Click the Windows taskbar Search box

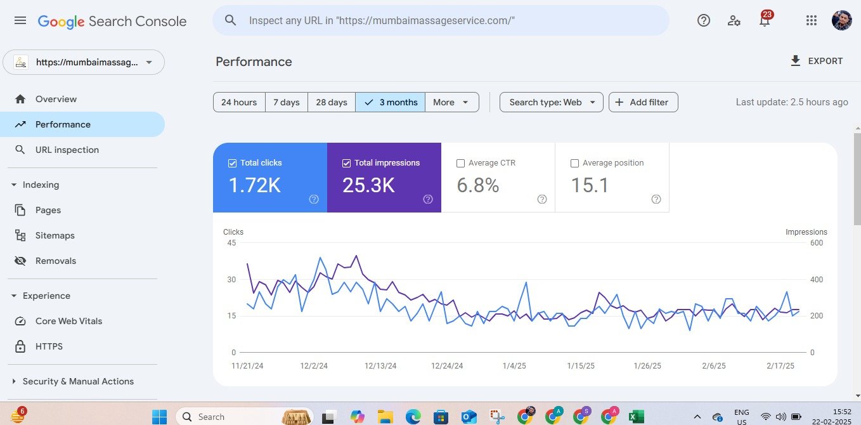pyautogui.click(x=245, y=417)
